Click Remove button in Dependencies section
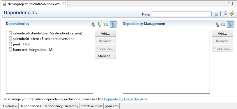Screen dimensions: 237x109 tap(105, 41)
